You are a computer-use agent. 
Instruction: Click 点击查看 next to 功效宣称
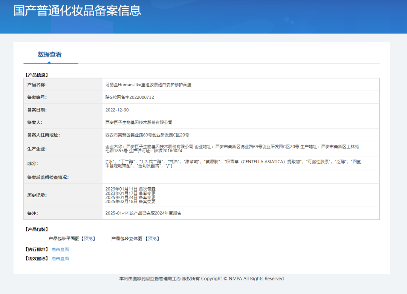point(60,259)
